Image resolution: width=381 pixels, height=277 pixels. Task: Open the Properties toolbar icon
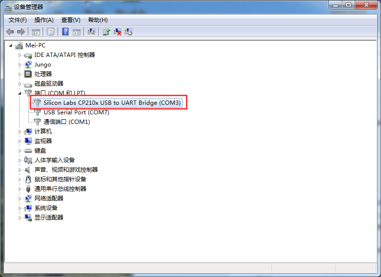click(50, 32)
